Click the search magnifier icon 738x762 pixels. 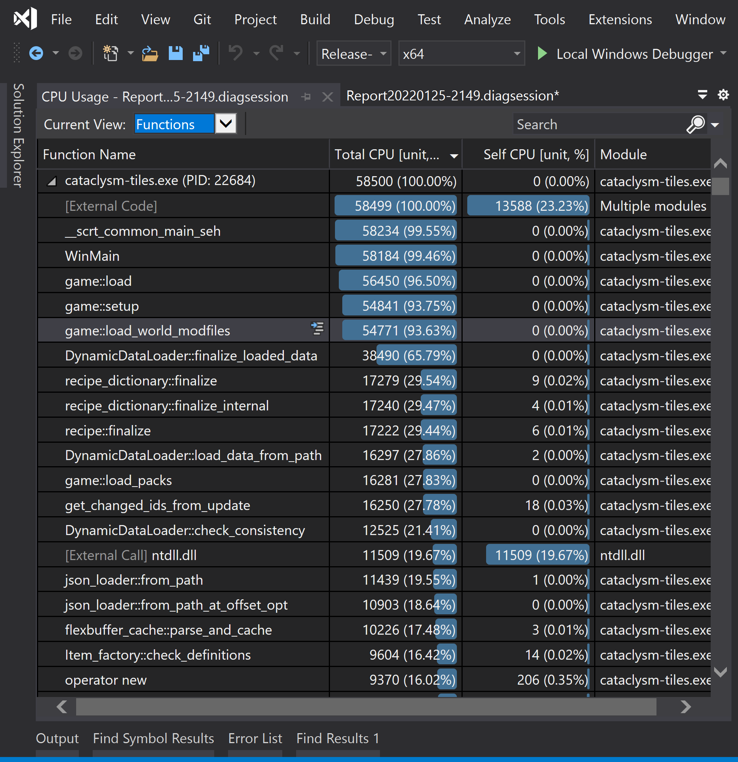coord(695,124)
